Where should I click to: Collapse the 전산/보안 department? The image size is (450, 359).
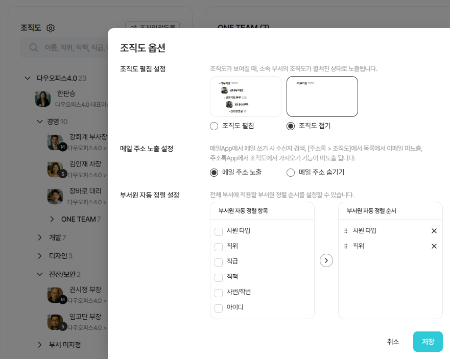(x=40, y=274)
